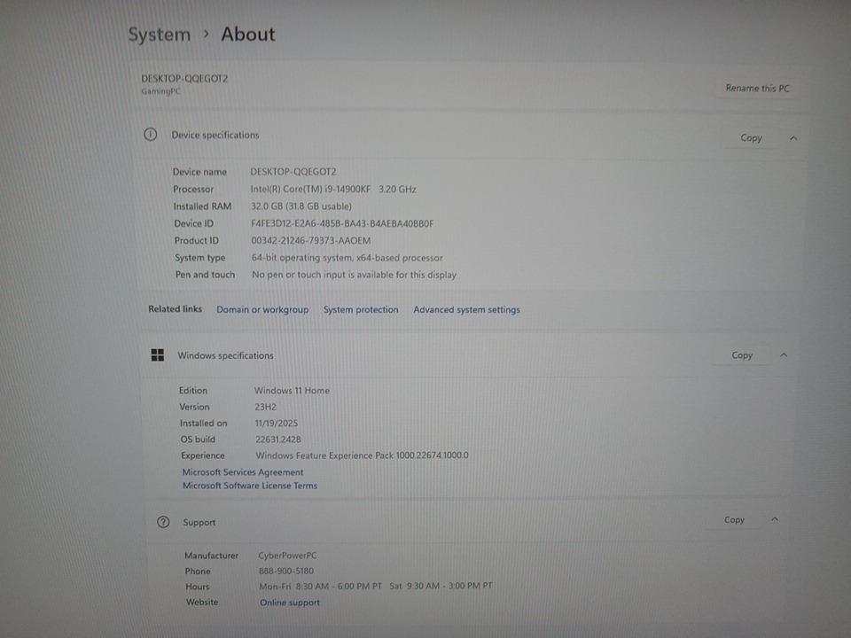Click the Support question mark icon
This screenshot has width=851, height=638.
click(x=163, y=522)
